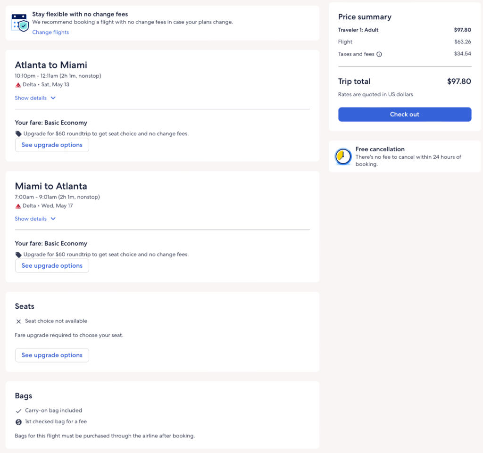
Task: Click the tag icon under Miami to Atlanta fare
Action: pos(18,255)
